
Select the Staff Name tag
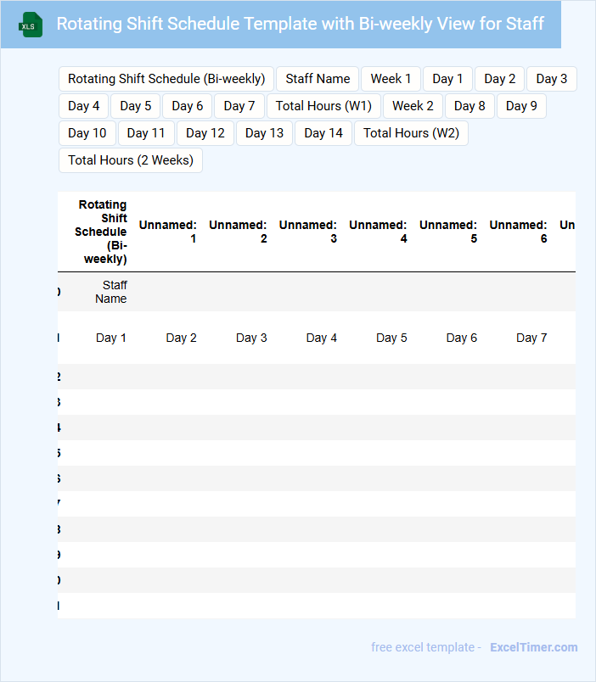[x=318, y=79]
